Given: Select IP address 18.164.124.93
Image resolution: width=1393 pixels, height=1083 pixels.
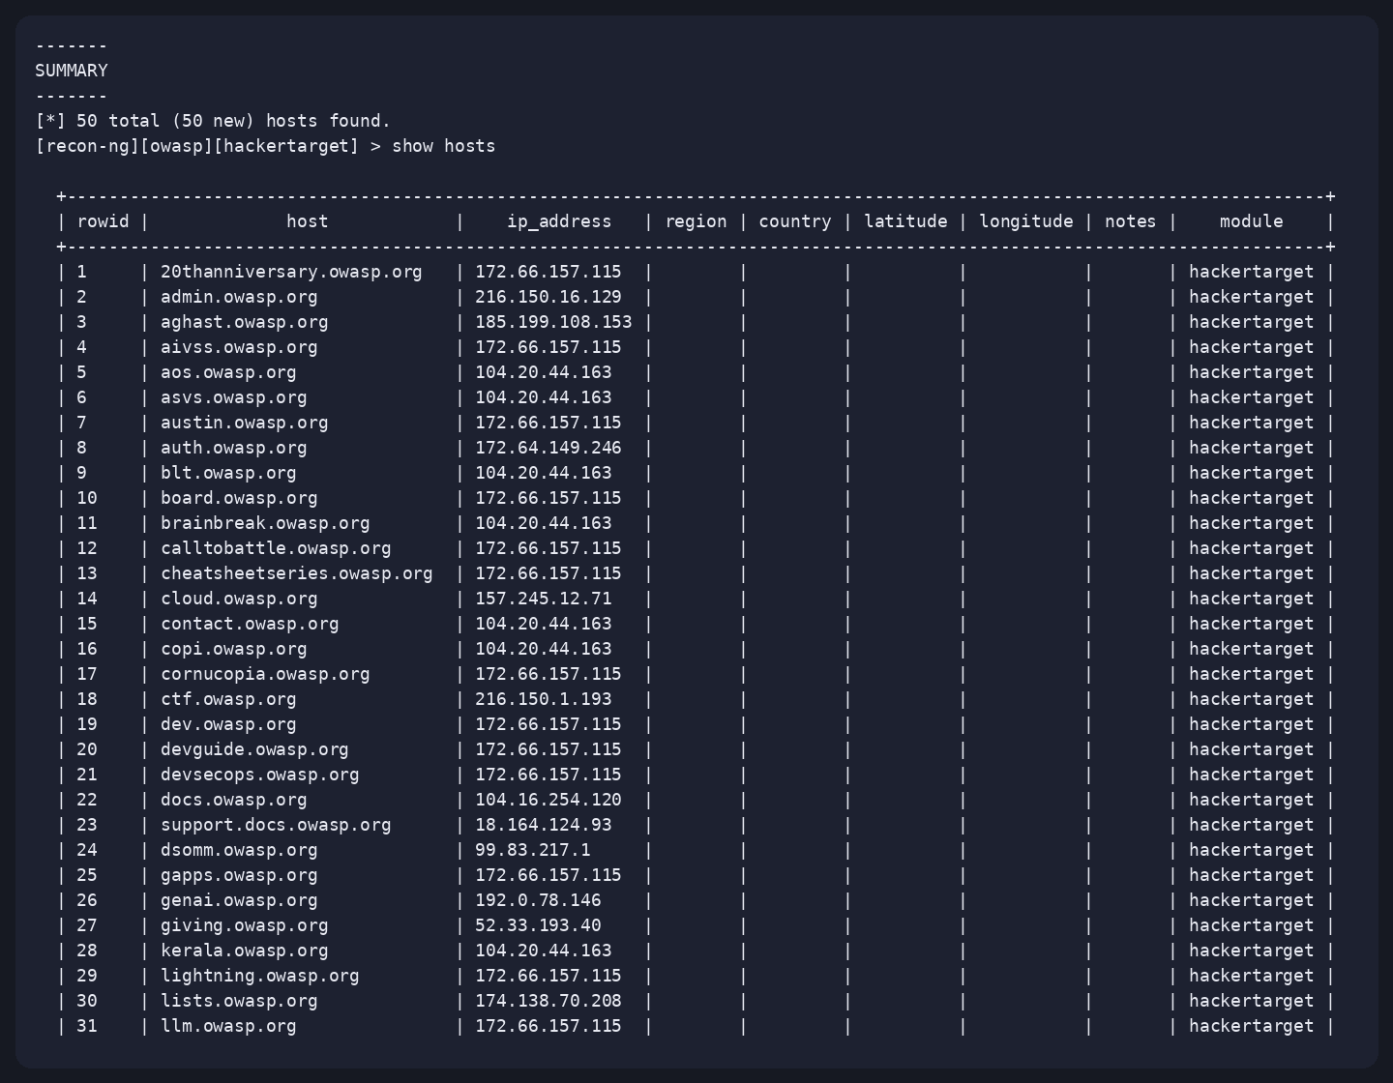Looking at the screenshot, I should [x=544, y=825].
